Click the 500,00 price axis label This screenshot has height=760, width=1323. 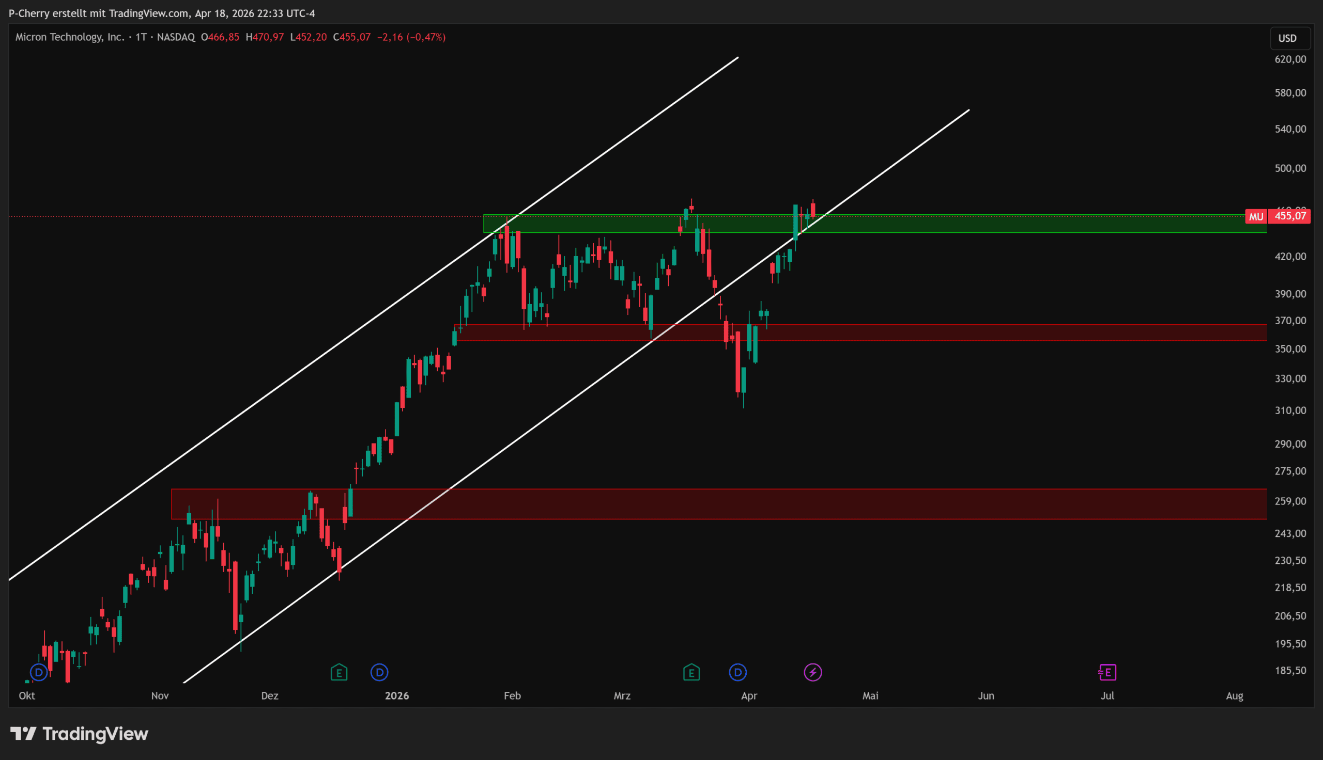1290,168
